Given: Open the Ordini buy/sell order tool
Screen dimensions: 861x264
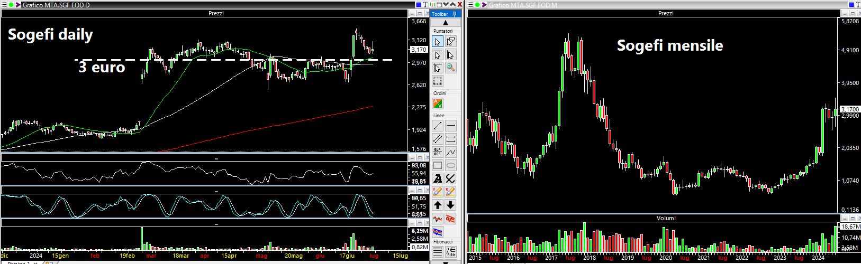Looking at the screenshot, I should (438, 103).
